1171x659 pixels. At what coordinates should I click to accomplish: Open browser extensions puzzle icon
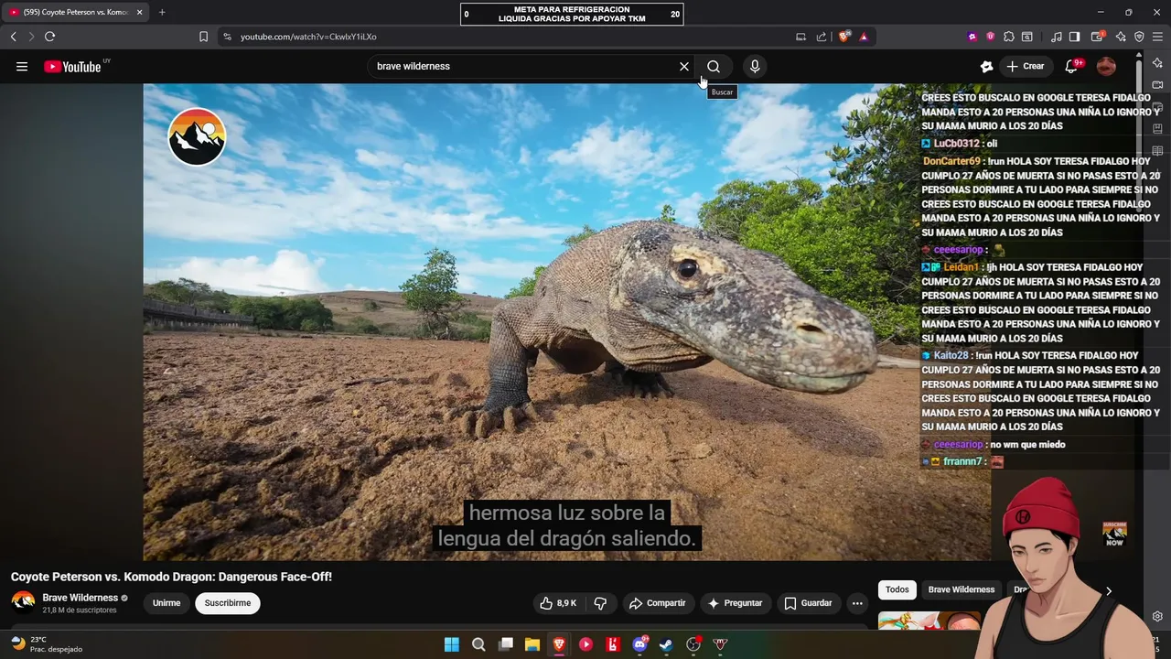(1009, 37)
